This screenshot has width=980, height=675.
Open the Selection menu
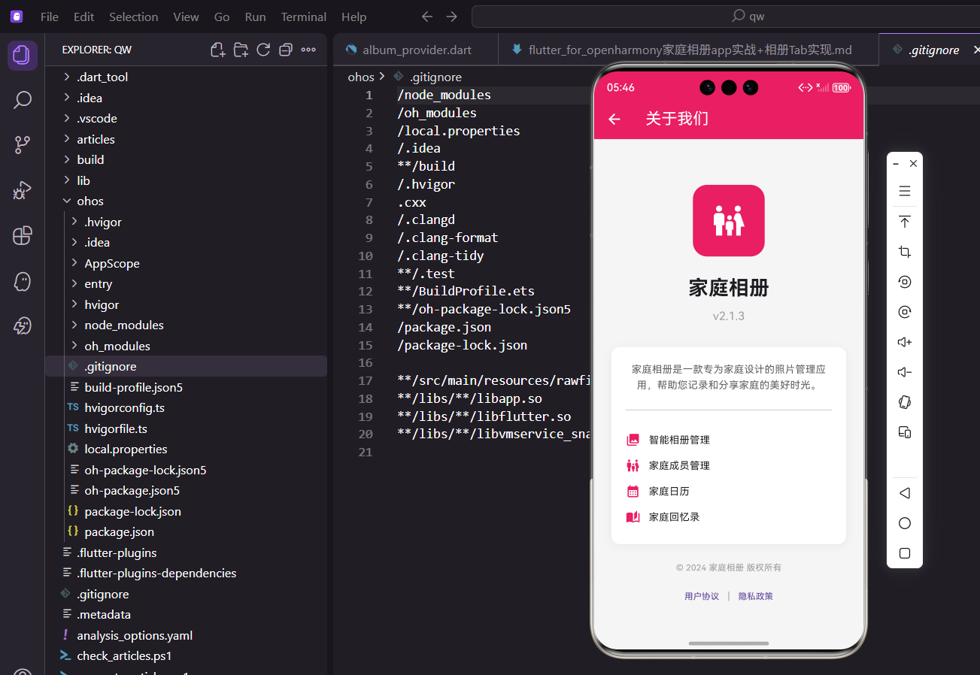click(x=133, y=17)
